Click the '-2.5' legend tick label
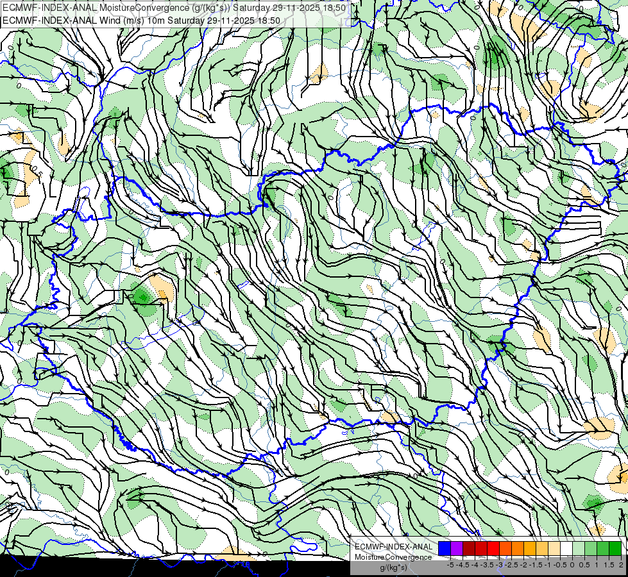Image resolution: width=628 pixels, height=577 pixels. pyautogui.click(x=511, y=565)
